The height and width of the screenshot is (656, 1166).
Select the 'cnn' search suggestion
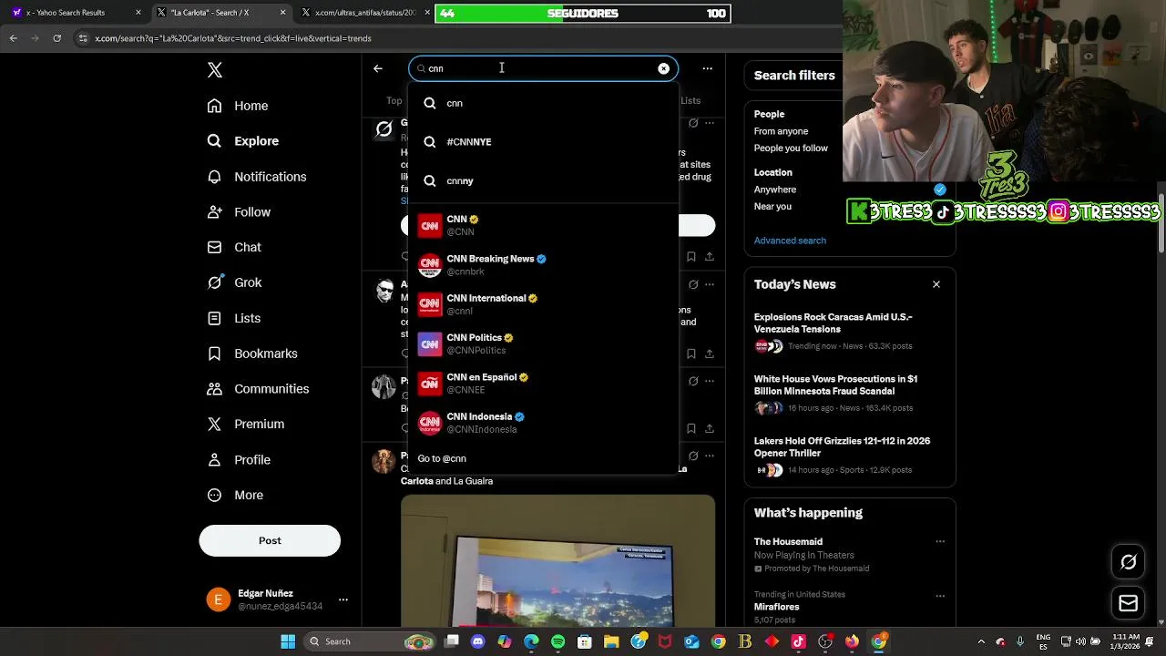pyautogui.click(x=543, y=103)
